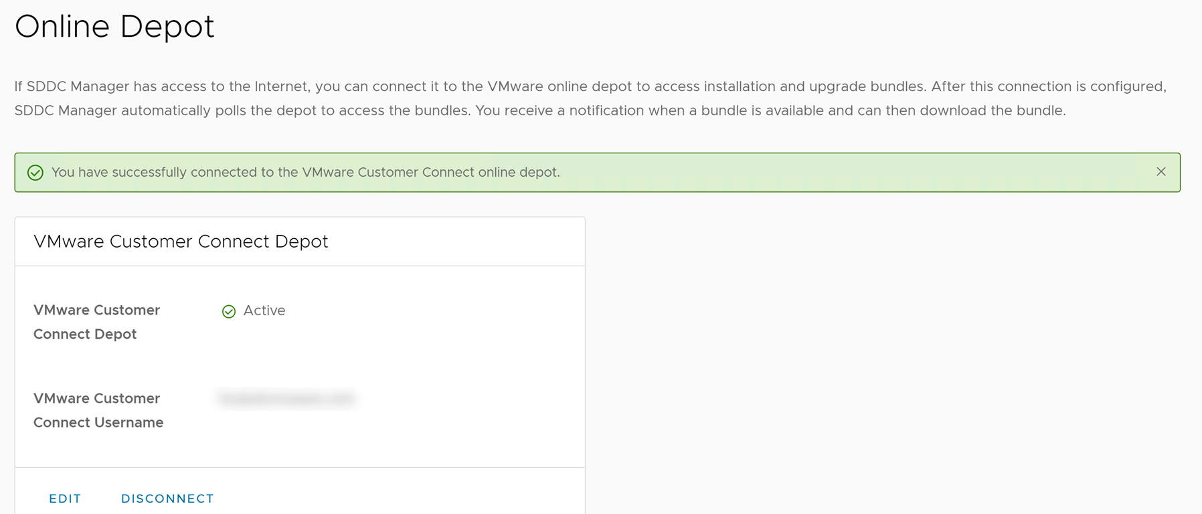Click the green check icon in success banner
The image size is (1202, 514).
click(35, 173)
